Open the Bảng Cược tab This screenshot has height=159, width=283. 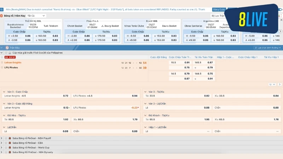click(x=219, y=10)
